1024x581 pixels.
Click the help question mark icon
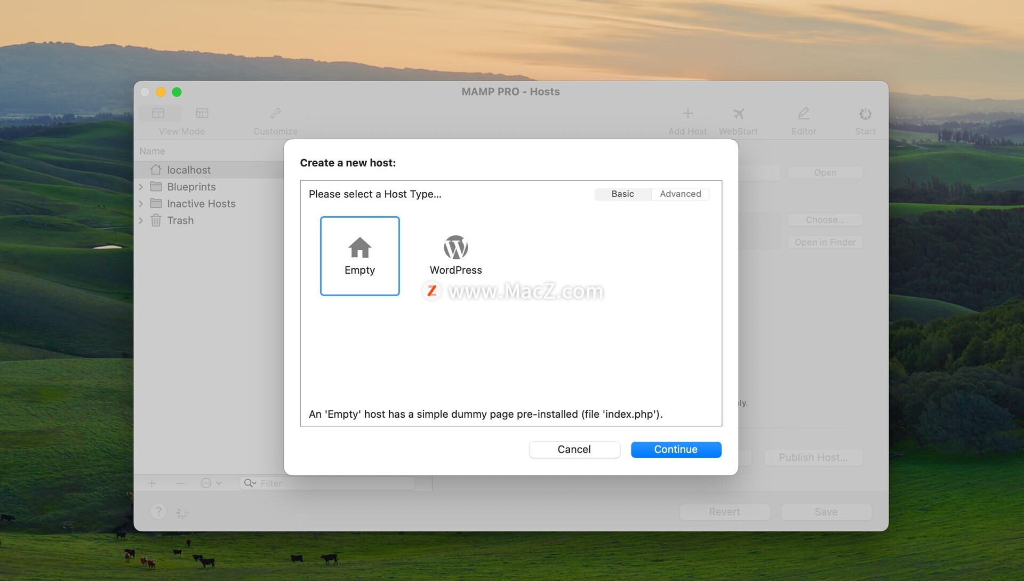click(158, 512)
